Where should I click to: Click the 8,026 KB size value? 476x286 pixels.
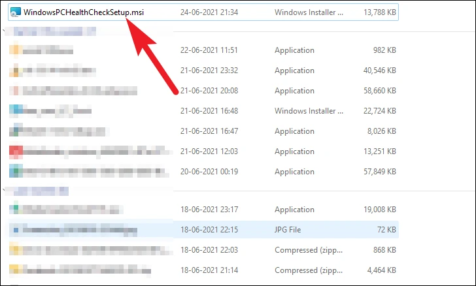(x=382, y=131)
